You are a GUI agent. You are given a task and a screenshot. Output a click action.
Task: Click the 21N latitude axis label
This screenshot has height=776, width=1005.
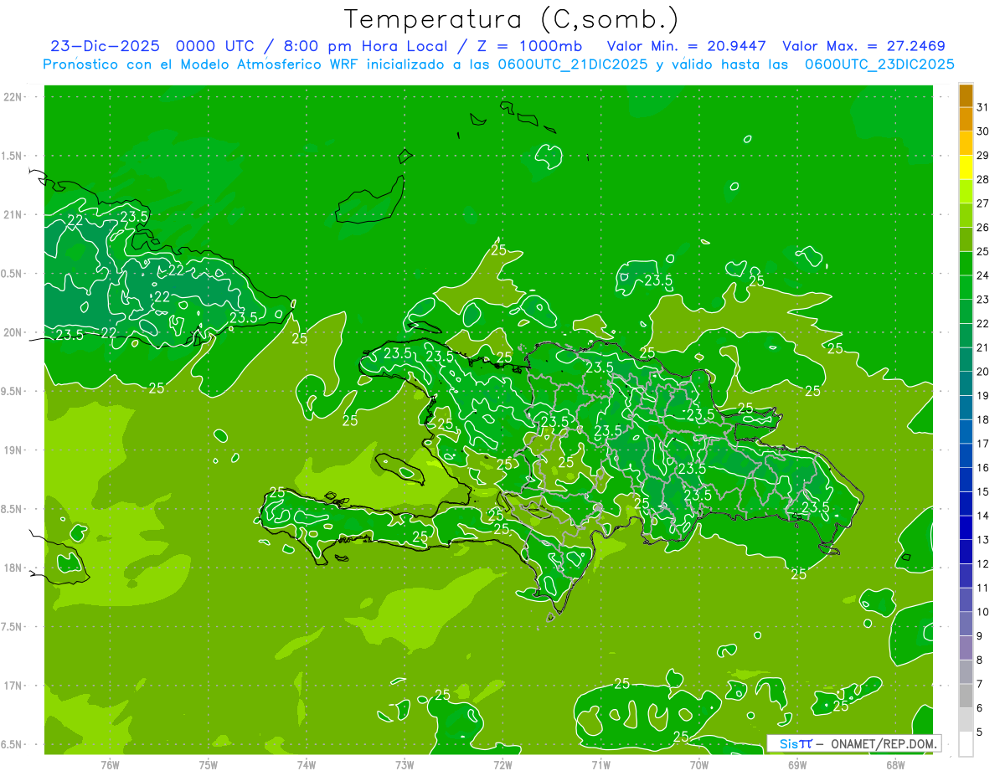point(13,214)
